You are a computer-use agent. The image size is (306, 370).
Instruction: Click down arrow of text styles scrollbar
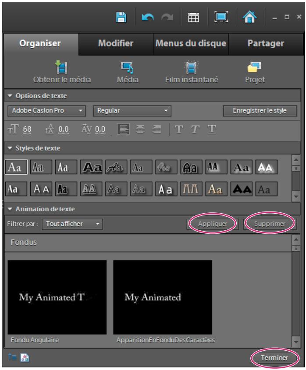pos(296,197)
